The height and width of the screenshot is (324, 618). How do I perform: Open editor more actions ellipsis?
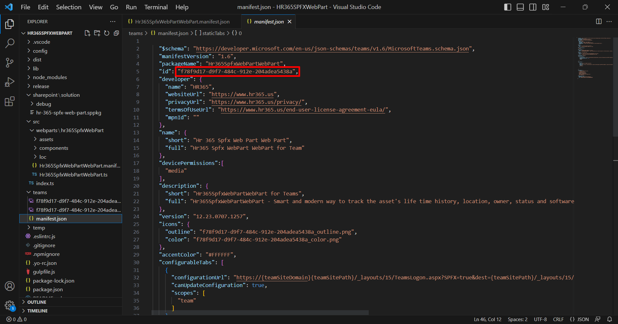609,22
